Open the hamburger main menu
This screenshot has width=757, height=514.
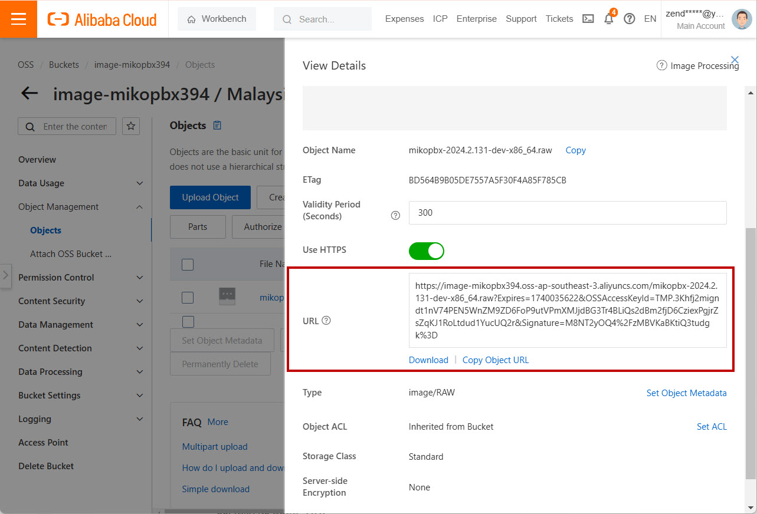[x=18, y=19]
